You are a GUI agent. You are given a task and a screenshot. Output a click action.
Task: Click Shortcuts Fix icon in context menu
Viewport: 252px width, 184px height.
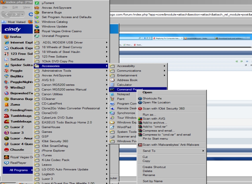coord(140,98)
